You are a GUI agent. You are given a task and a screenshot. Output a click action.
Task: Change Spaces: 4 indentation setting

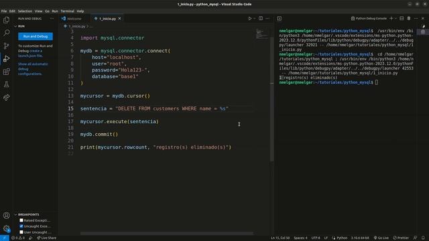pyautogui.click(x=300, y=238)
